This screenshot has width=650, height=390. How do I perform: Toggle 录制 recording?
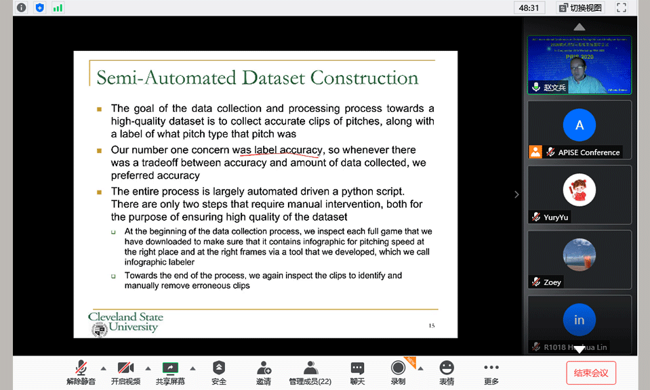(x=398, y=372)
